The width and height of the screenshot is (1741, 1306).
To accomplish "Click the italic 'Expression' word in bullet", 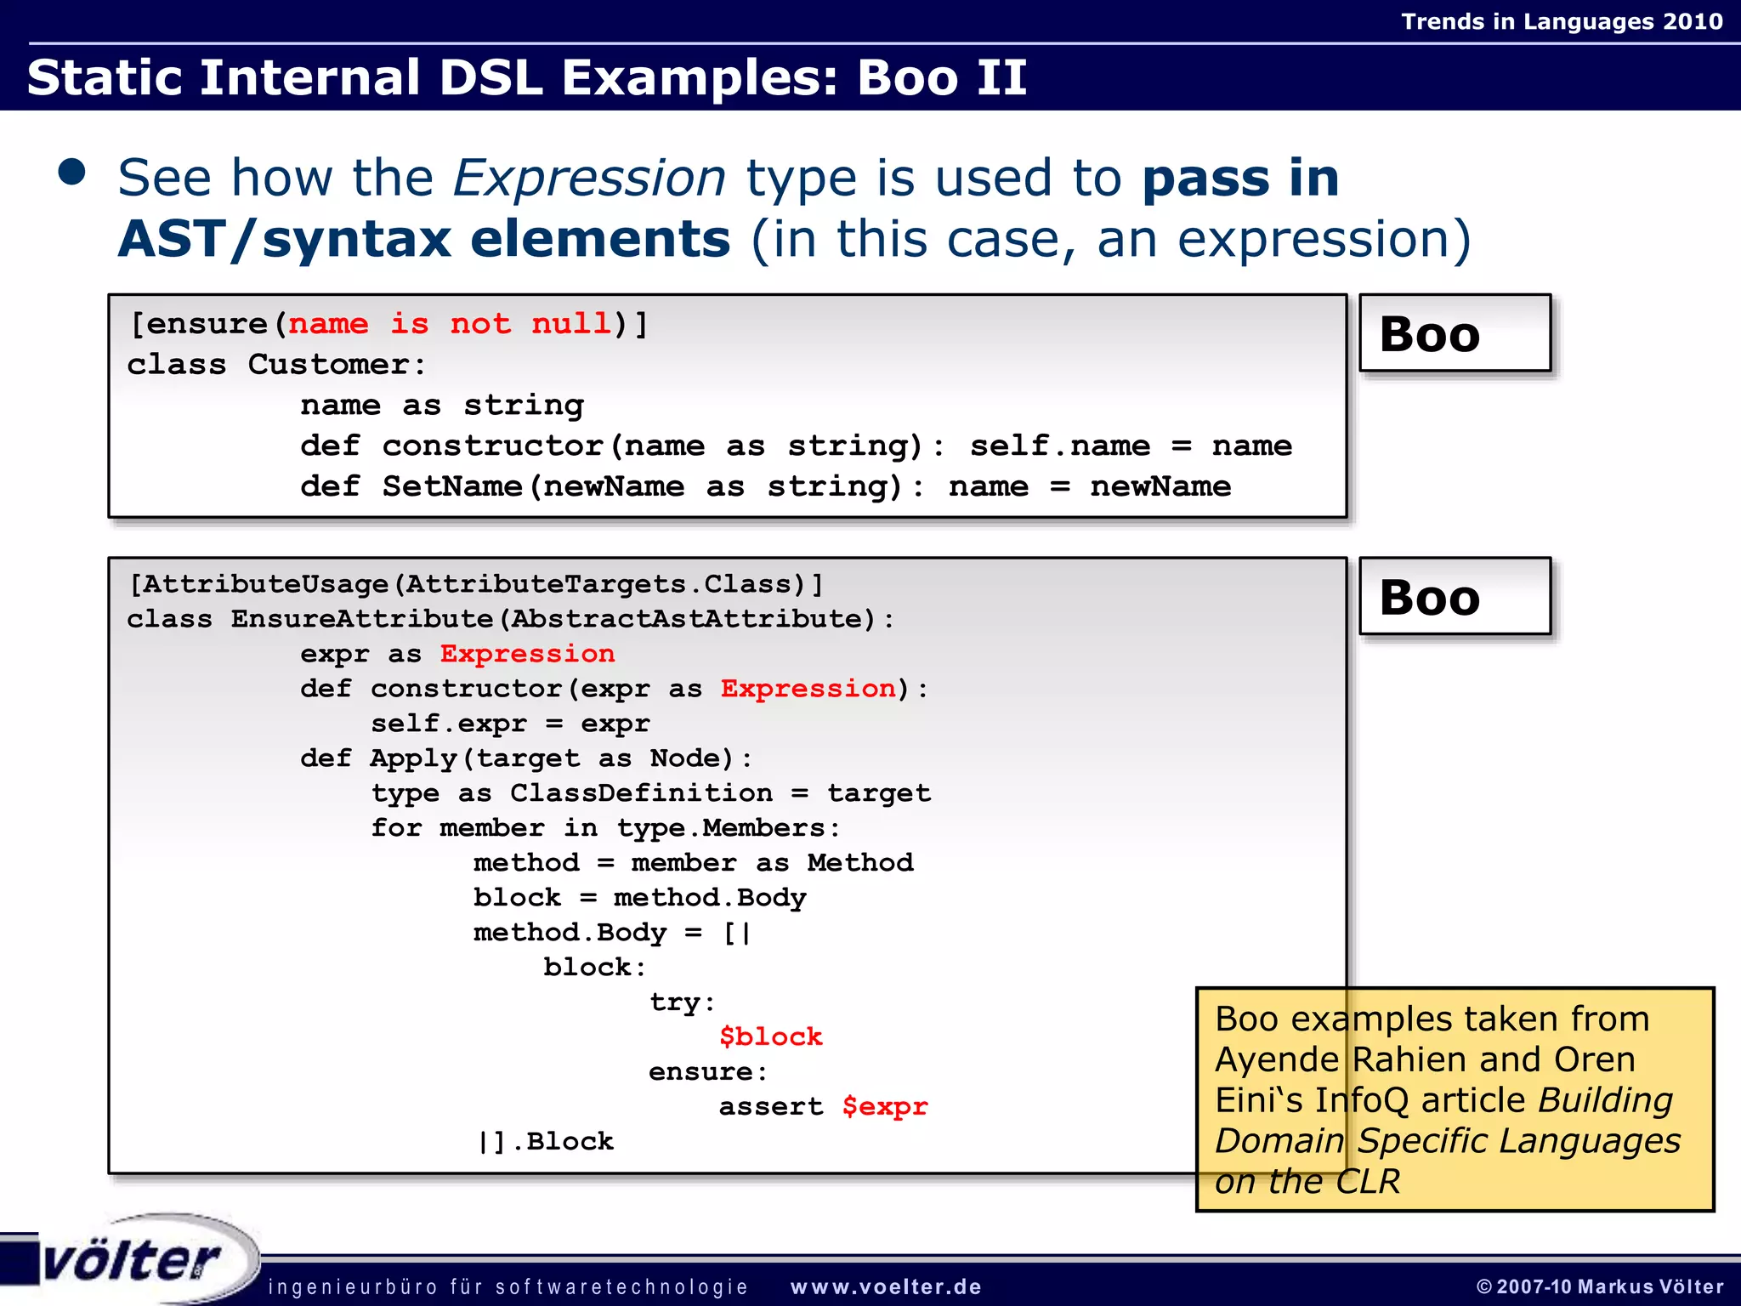I will 589,179.
